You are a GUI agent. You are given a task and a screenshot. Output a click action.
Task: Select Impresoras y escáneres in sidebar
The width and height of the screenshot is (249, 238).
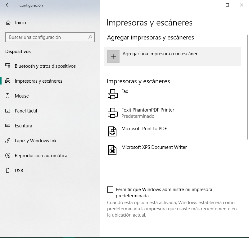38,81
